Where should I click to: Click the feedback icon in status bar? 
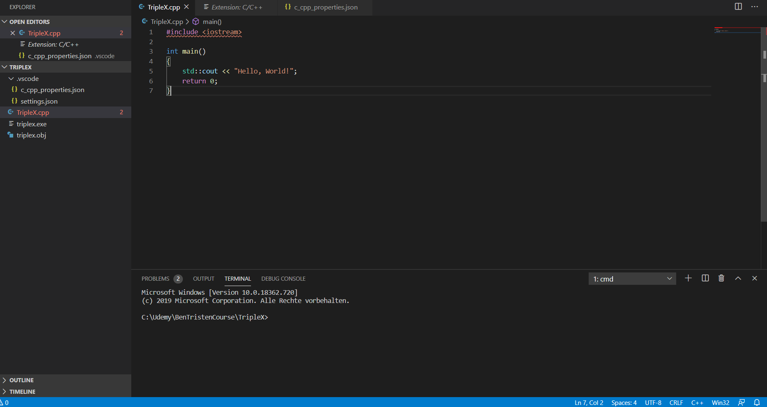[741, 402]
